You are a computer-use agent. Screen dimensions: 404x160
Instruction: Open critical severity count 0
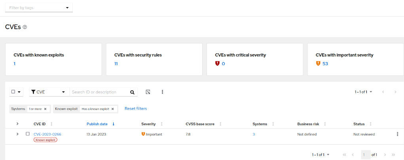(224, 64)
